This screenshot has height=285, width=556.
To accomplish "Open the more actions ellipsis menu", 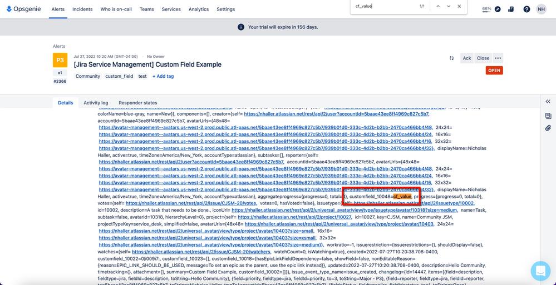I will tap(498, 58).
